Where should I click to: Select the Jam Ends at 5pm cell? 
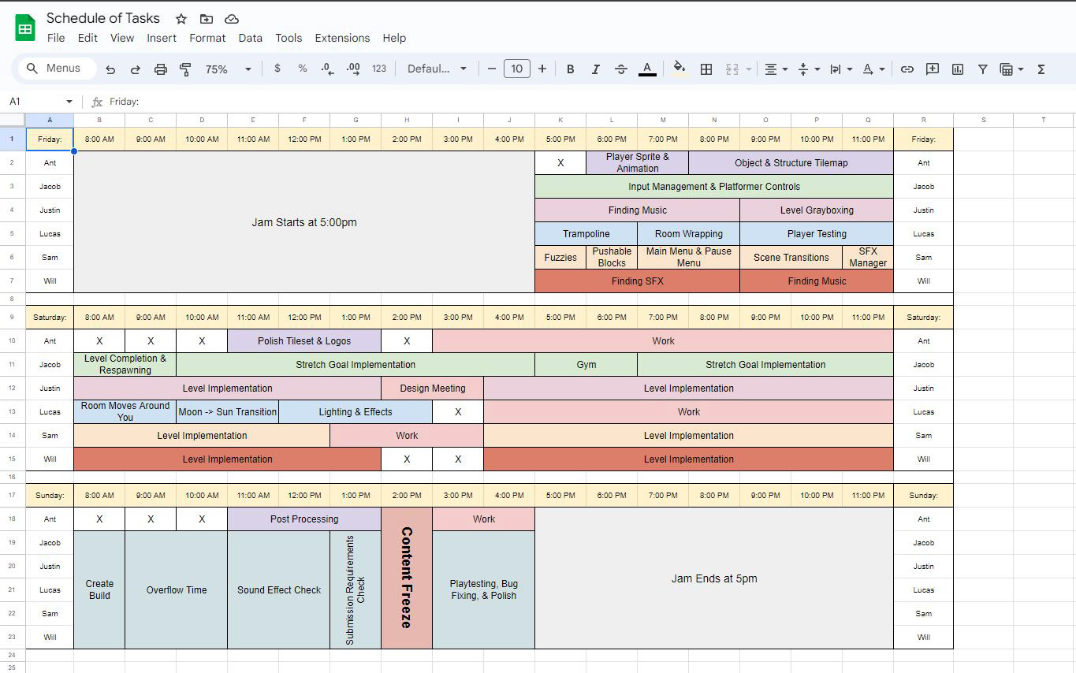tap(714, 578)
